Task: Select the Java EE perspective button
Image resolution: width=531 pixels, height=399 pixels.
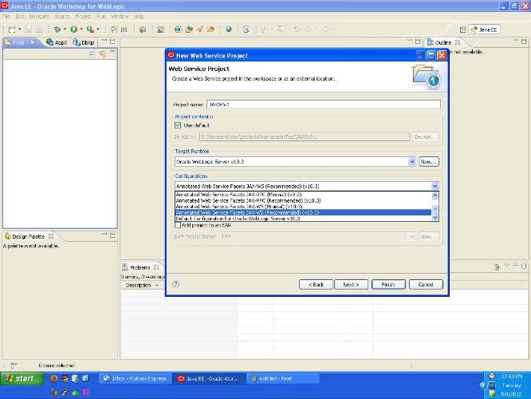Action: [484, 30]
